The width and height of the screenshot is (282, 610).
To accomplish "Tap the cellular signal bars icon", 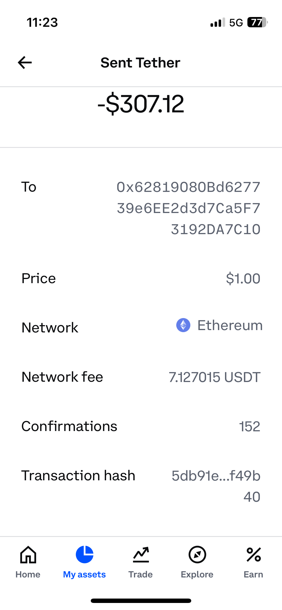I will (217, 23).
